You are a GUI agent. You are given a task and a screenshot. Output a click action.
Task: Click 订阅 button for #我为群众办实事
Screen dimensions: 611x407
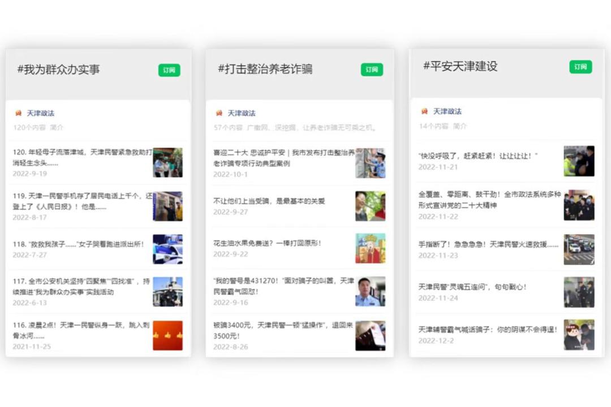[169, 70]
